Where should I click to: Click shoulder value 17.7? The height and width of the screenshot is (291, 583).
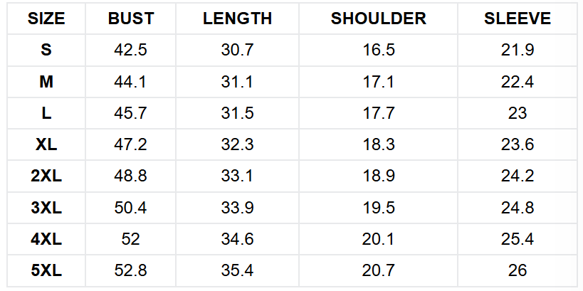point(379,113)
